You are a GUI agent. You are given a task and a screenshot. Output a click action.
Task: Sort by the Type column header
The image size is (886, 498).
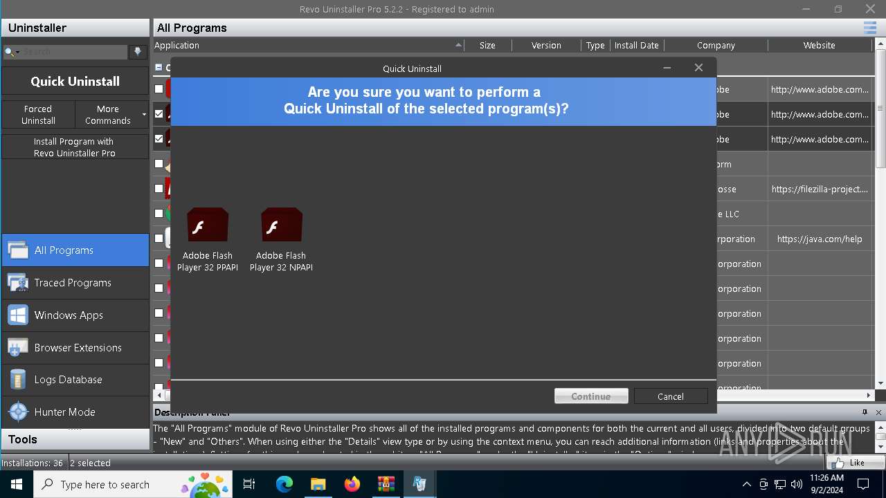pyautogui.click(x=595, y=45)
